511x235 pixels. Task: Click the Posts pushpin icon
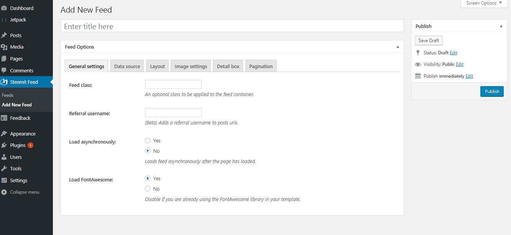4,35
